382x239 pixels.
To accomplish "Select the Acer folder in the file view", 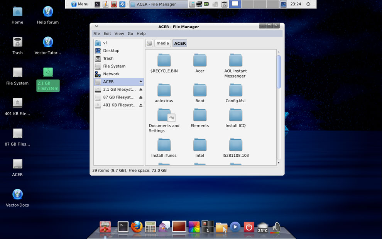I will pos(200,63).
